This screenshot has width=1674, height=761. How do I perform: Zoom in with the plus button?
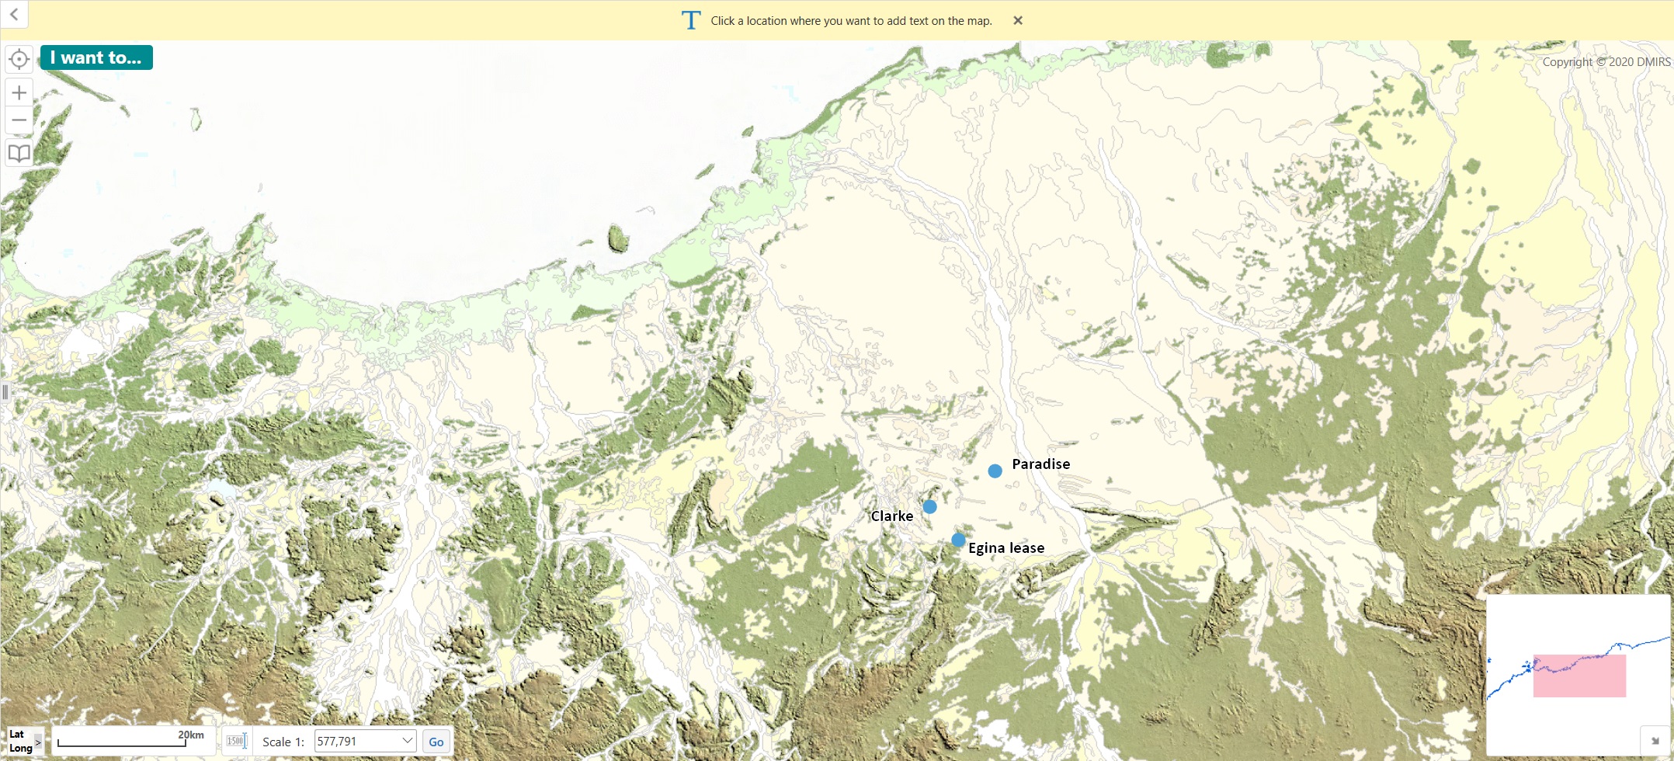(x=19, y=93)
